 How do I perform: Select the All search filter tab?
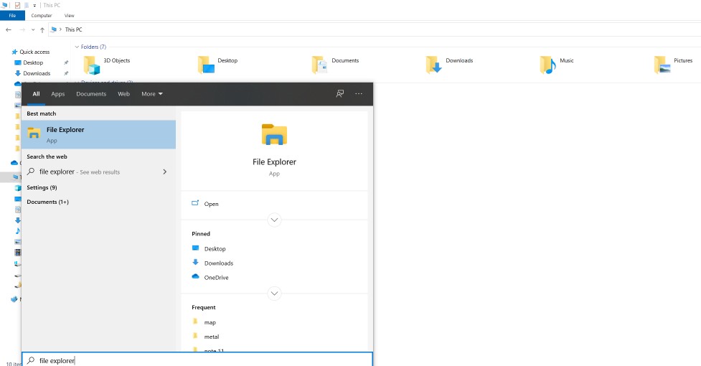[x=36, y=94]
